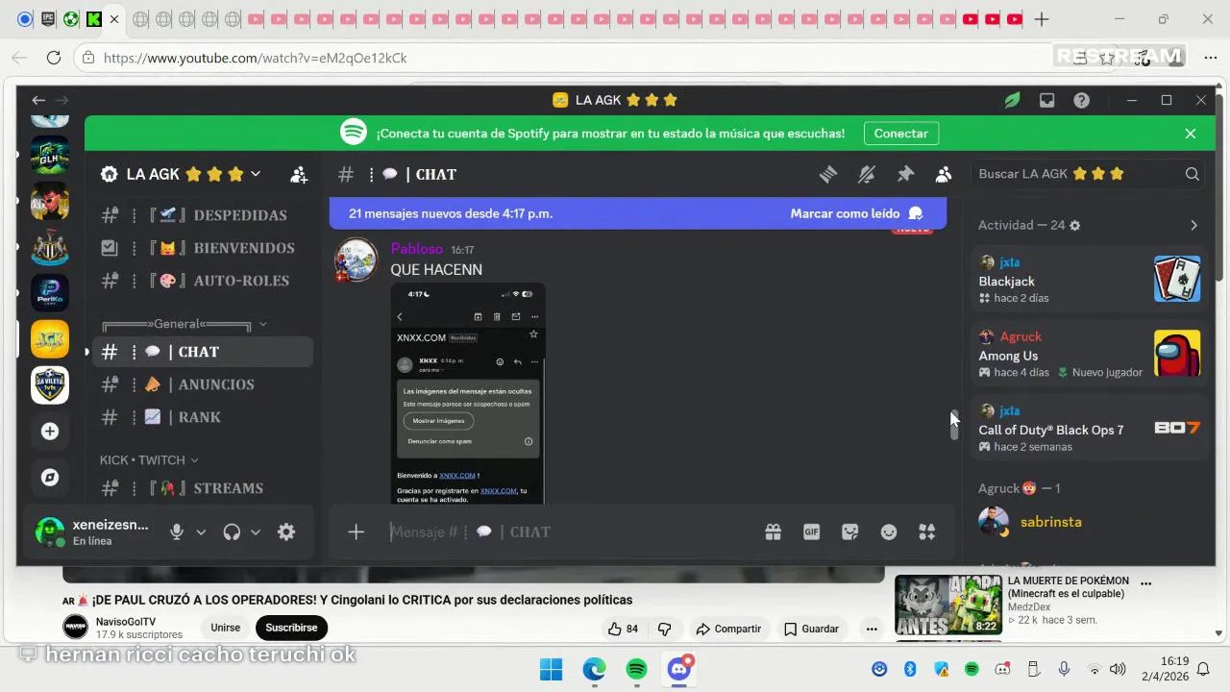Screen dimensions: 1230x692
Task: Mark new messages as read
Action: 856,213
